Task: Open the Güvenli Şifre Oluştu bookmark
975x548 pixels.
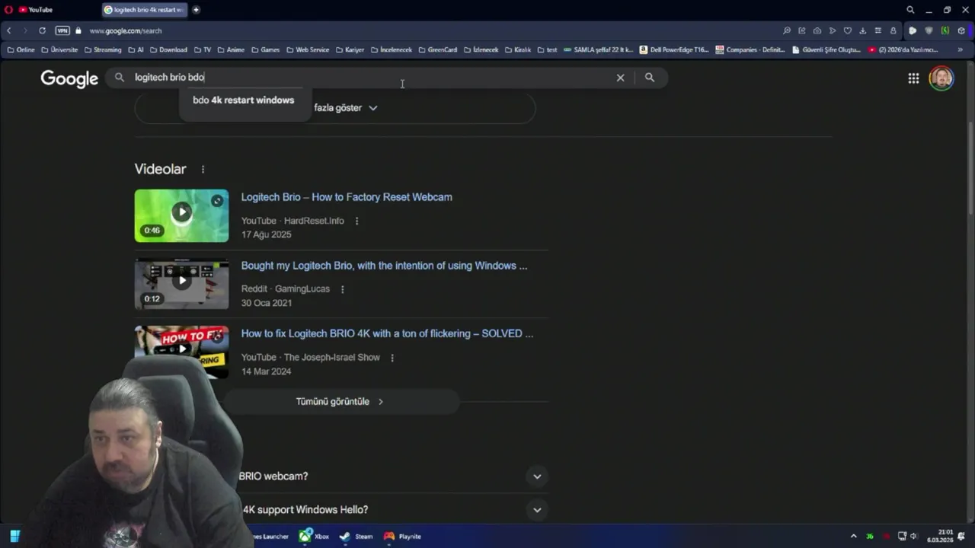Action: click(x=826, y=49)
